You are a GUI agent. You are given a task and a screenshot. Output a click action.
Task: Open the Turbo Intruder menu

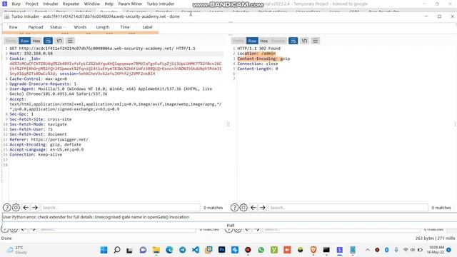point(160,4)
